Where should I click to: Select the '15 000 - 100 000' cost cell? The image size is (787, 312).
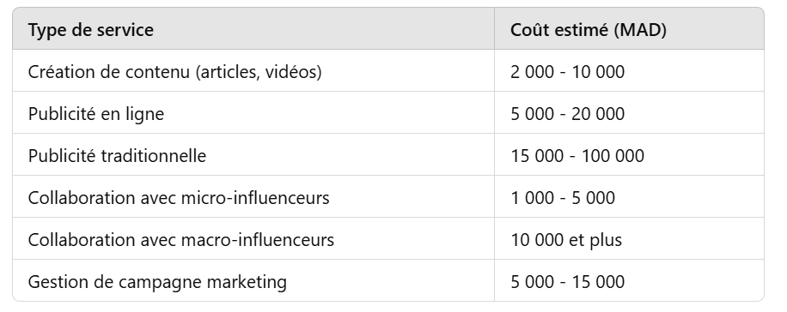pos(629,155)
